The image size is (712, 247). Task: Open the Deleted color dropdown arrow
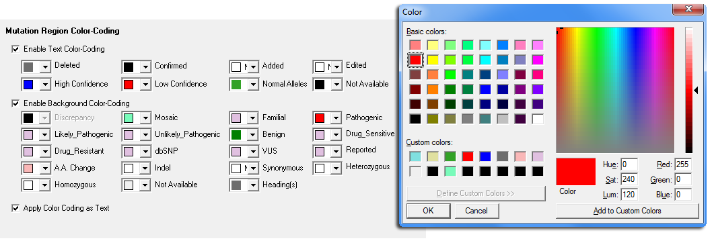(45, 67)
